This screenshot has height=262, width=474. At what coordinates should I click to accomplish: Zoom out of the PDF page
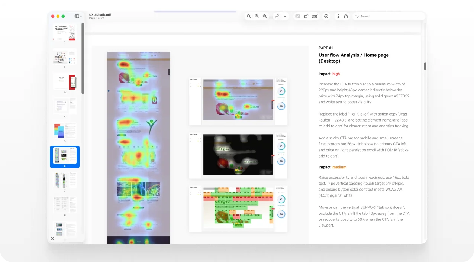coord(249,16)
